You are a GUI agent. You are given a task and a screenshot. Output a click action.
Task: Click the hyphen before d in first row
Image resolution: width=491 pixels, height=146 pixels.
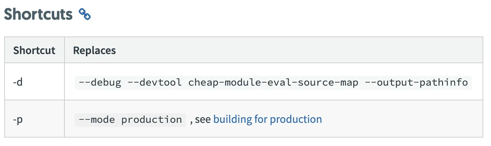point(15,83)
